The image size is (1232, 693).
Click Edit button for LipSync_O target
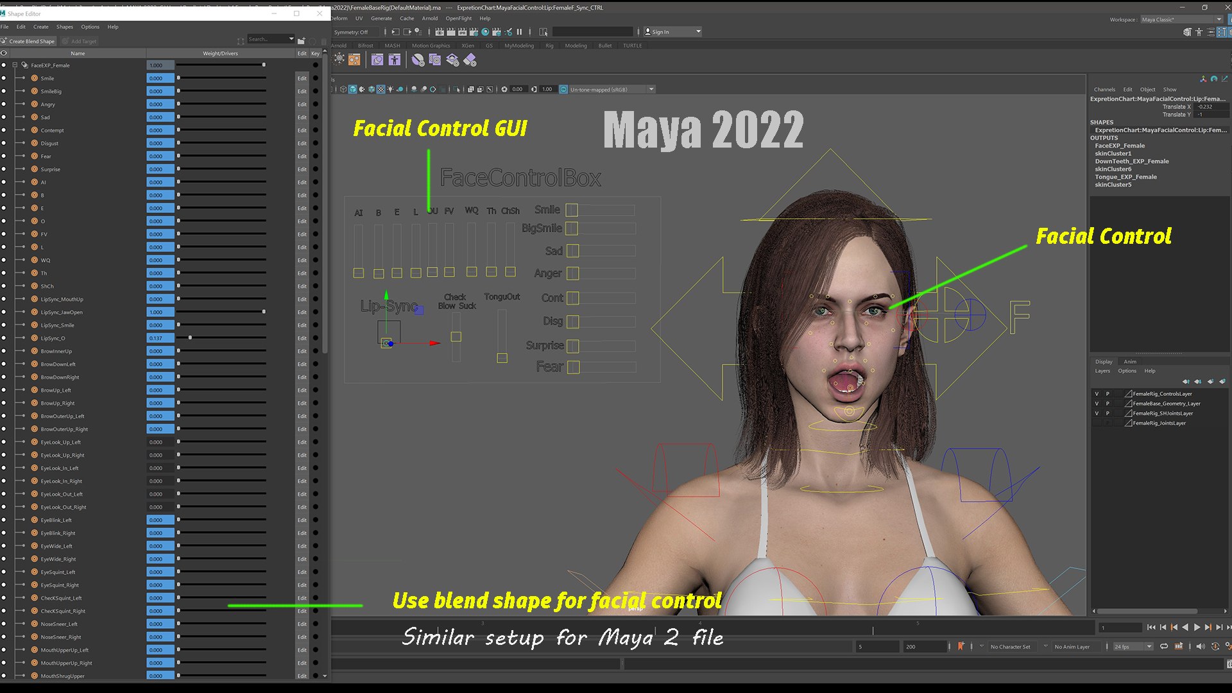(302, 338)
